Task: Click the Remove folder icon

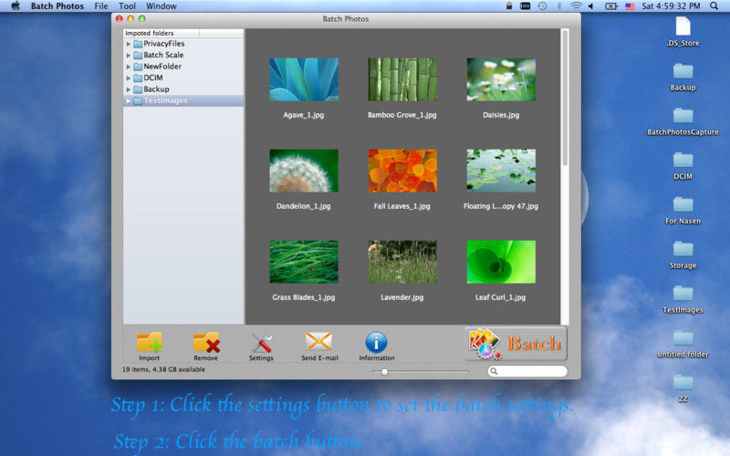Action: [x=206, y=343]
